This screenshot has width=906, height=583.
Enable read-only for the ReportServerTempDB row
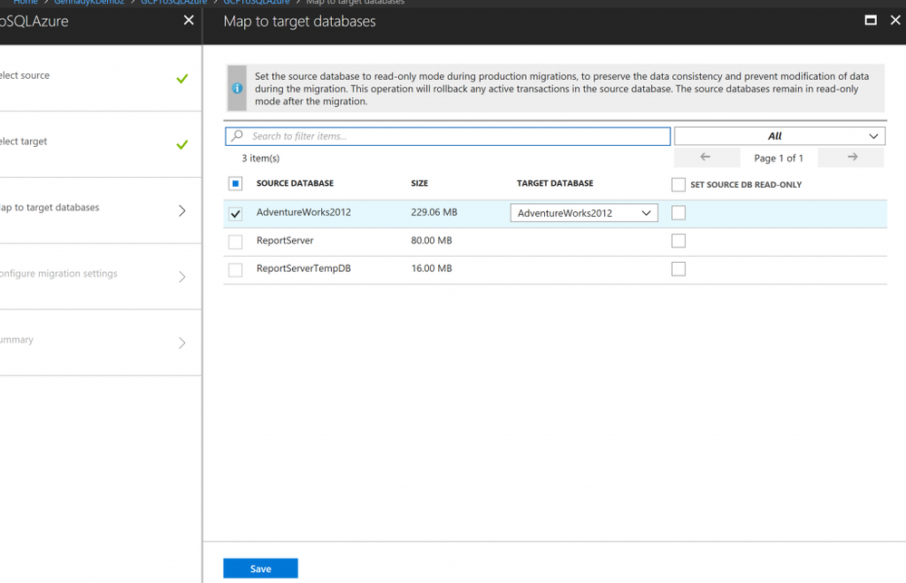coord(678,268)
